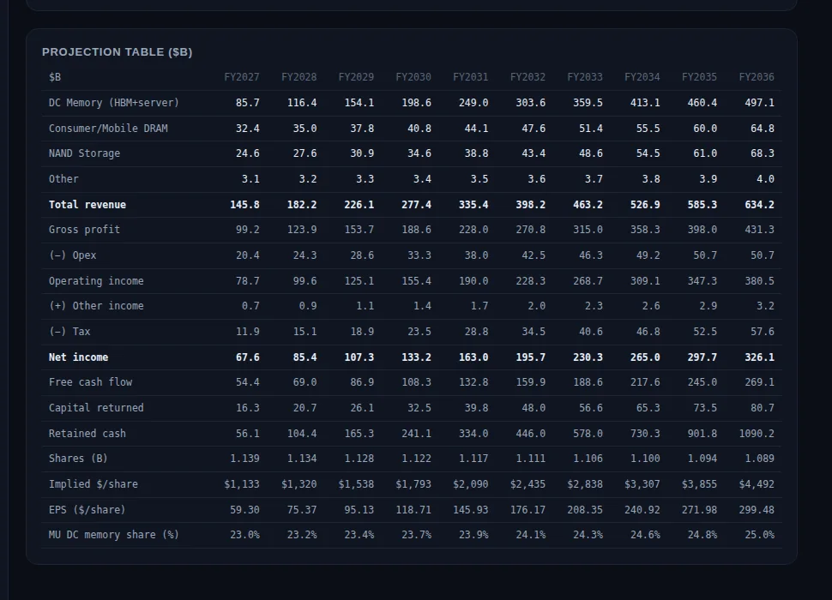Click the Gross profit row label

84,230
